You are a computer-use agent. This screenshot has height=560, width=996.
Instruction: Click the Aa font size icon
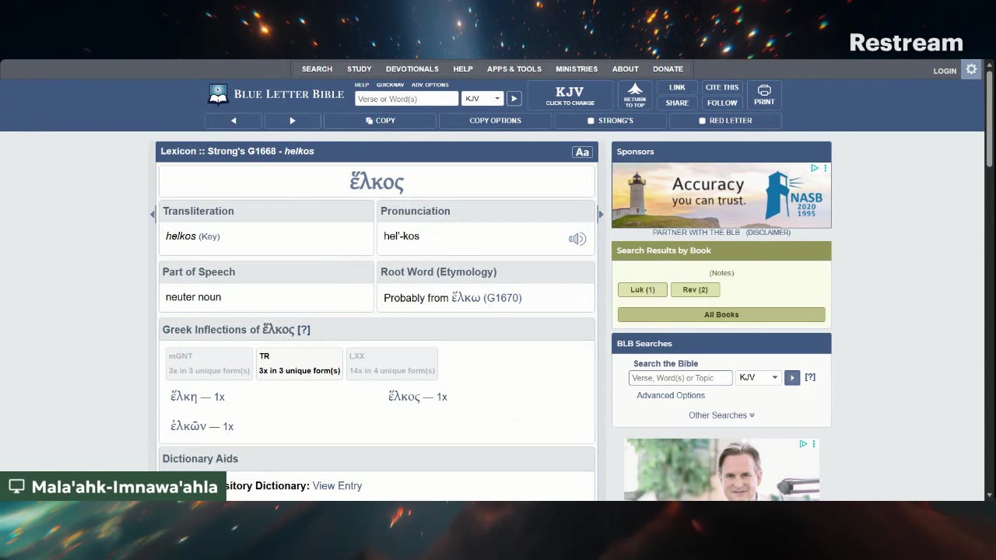pyautogui.click(x=582, y=152)
